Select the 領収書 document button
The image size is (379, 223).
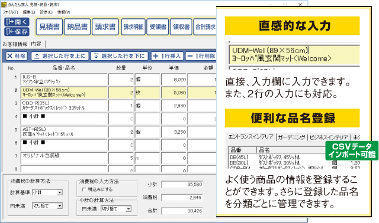pos(181,27)
